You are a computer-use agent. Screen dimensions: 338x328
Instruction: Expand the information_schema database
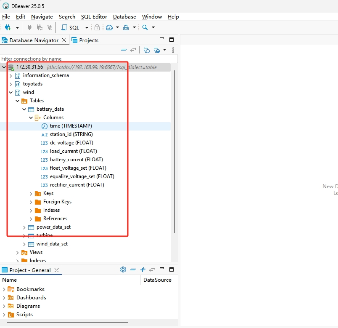(11, 75)
